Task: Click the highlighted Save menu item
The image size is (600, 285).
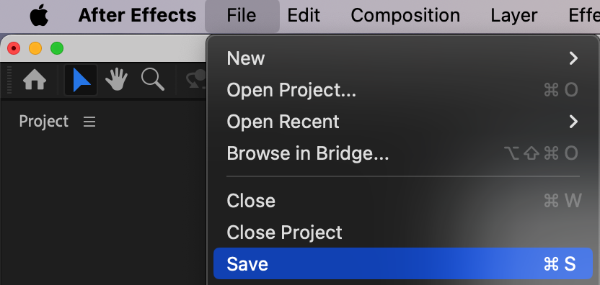Action: (403, 263)
